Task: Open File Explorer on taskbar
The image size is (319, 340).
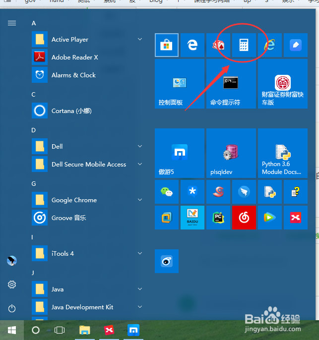Action: (x=85, y=330)
